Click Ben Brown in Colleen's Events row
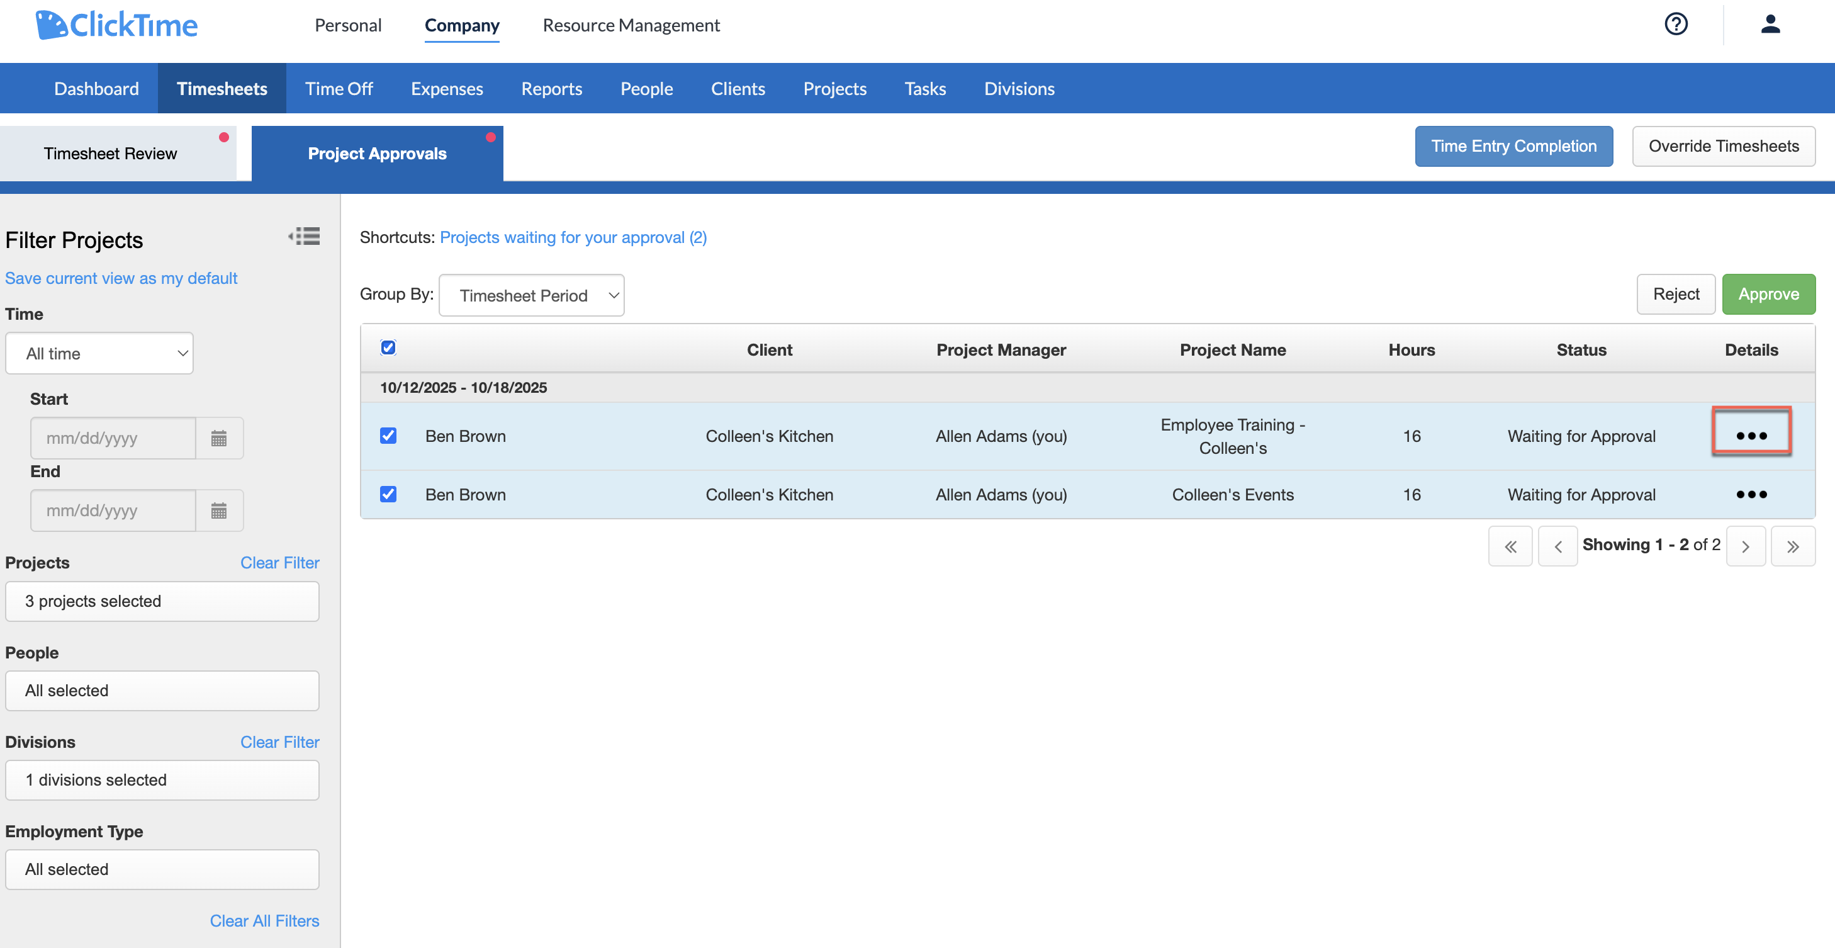Screen dimensions: 1835x948 (x=465, y=495)
